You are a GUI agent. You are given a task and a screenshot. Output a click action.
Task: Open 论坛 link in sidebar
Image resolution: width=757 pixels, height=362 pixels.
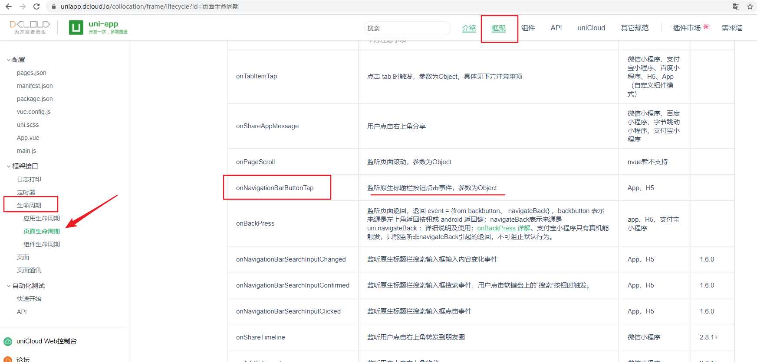click(x=23, y=359)
